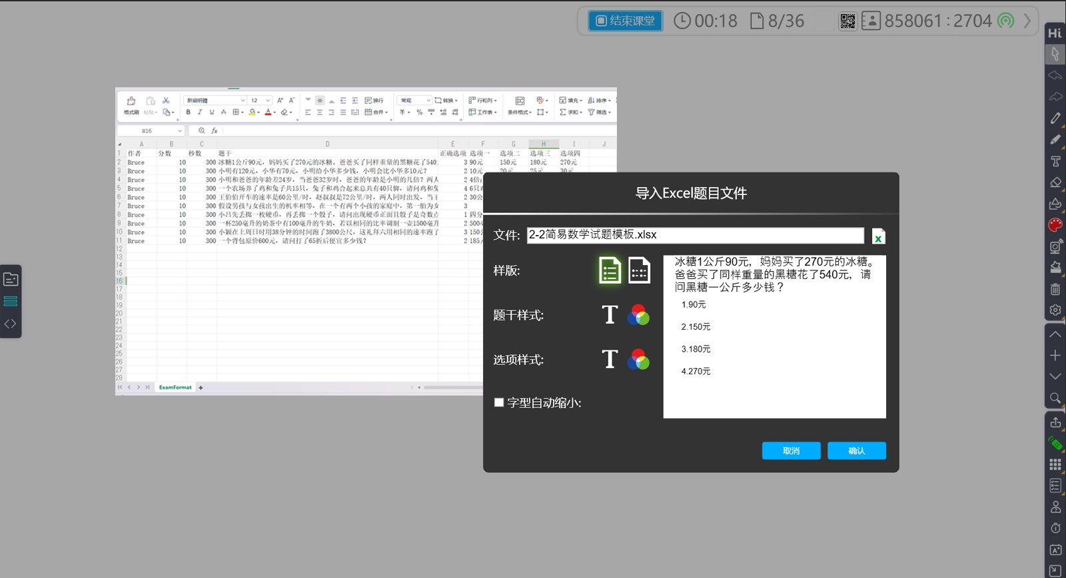The height and width of the screenshot is (578, 1066).
Task: Click the up chevron for previous page
Action: (1055, 334)
